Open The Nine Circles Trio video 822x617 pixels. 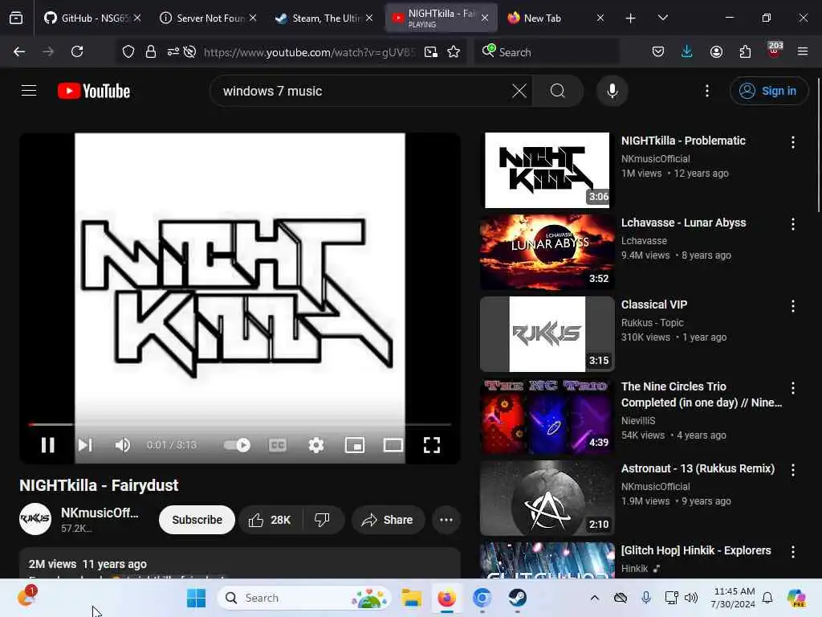[x=701, y=394]
